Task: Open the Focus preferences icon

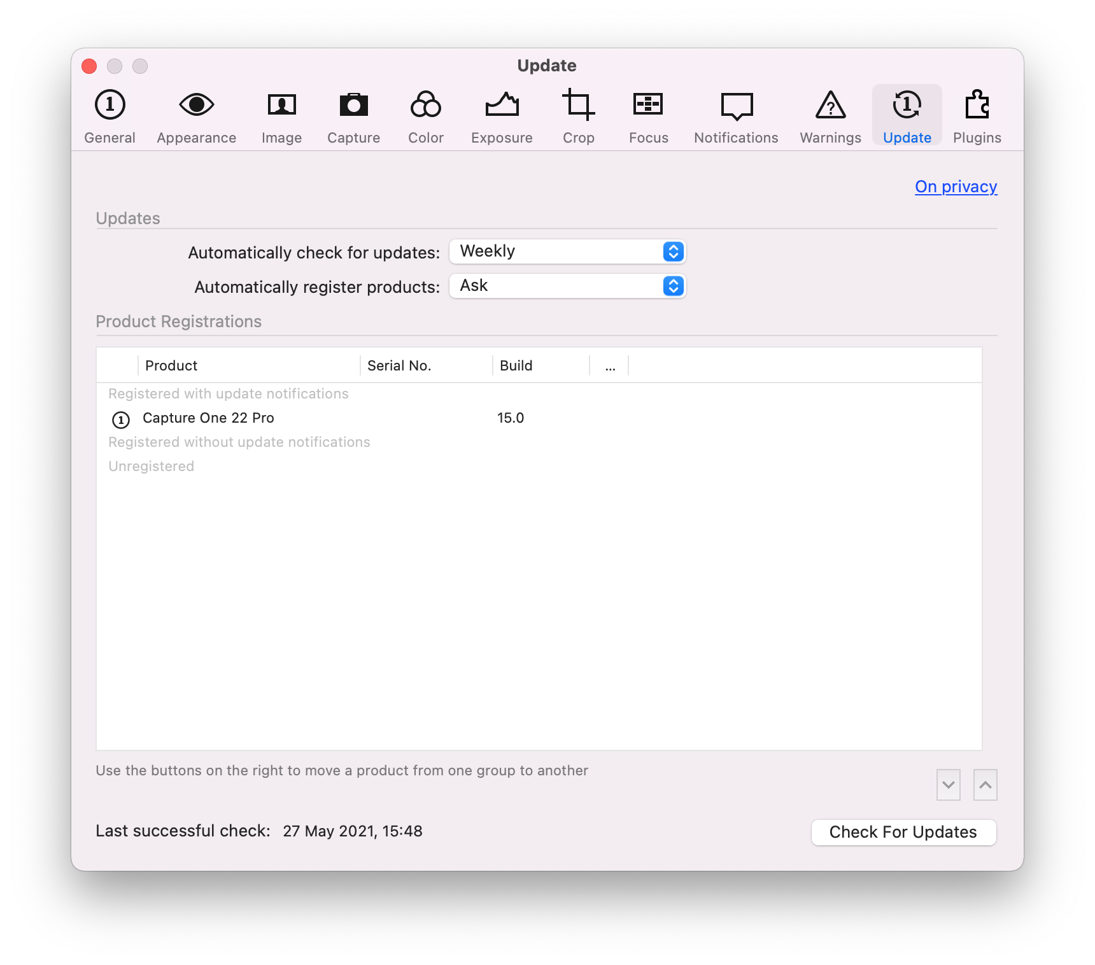Action: pos(649,105)
